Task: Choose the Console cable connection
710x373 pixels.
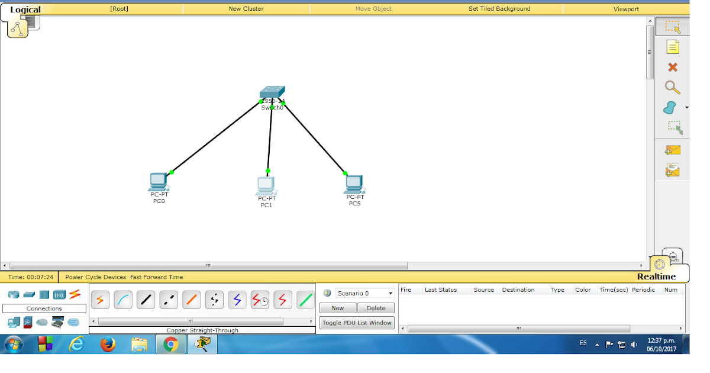Action: click(123, 300)
